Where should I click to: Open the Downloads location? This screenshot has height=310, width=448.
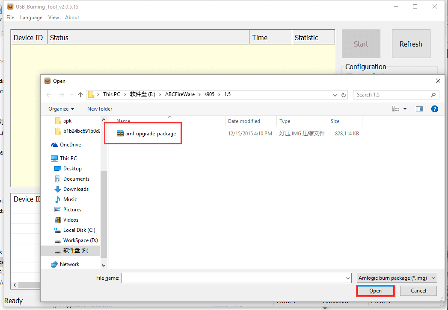pos(76,189)
